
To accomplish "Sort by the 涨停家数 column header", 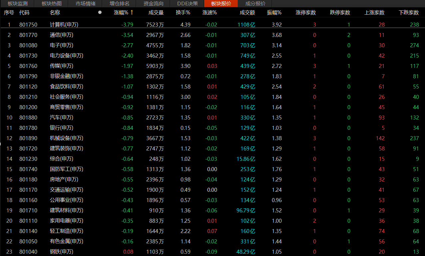I will pos(306,12).
